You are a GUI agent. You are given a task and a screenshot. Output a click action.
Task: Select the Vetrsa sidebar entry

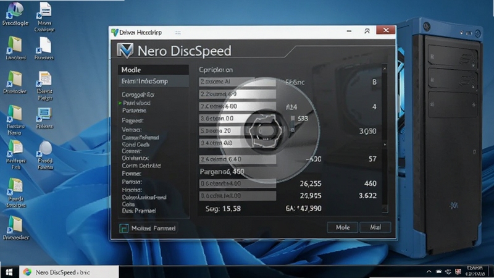coord(132,130)
